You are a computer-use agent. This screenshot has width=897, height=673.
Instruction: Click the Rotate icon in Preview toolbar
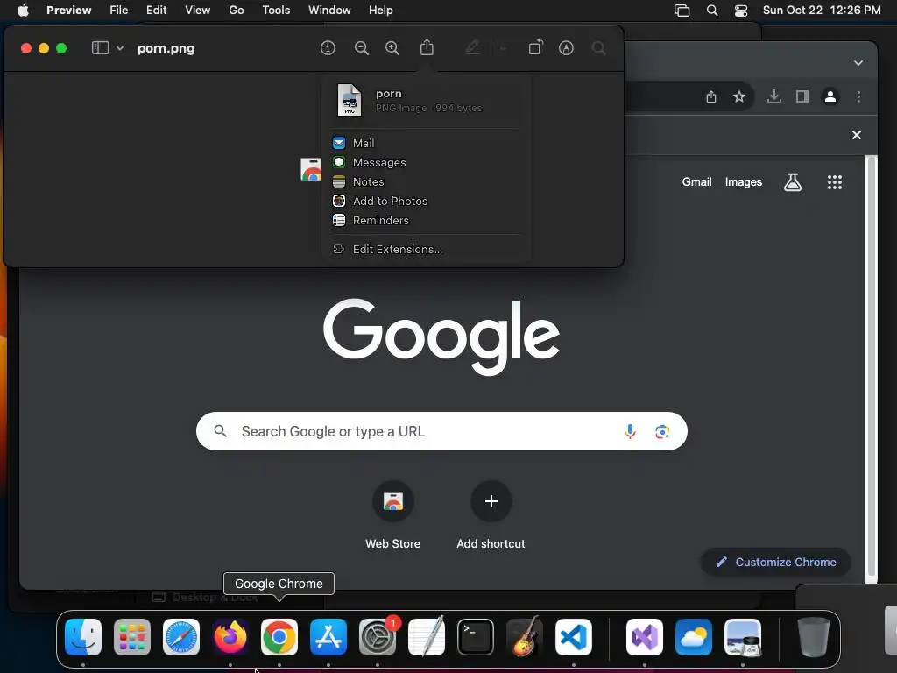[535, 47]
